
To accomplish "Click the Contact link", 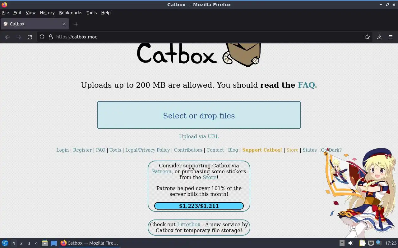I will (215, 150).
